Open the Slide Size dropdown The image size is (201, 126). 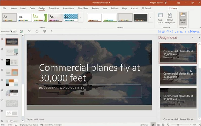160,18
